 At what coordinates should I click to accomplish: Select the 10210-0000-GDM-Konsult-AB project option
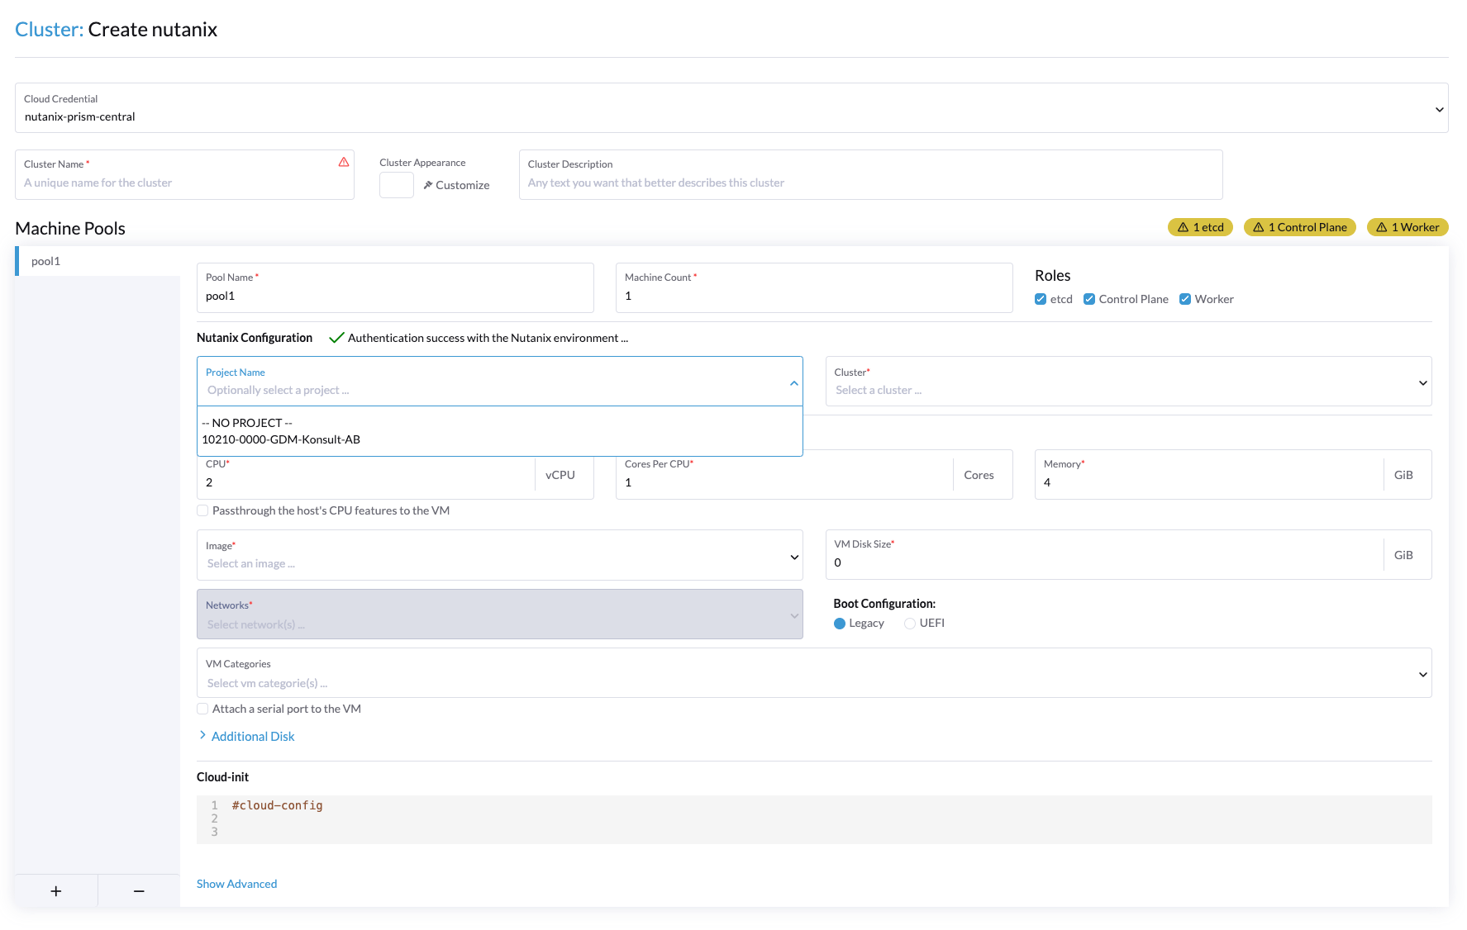281,439
